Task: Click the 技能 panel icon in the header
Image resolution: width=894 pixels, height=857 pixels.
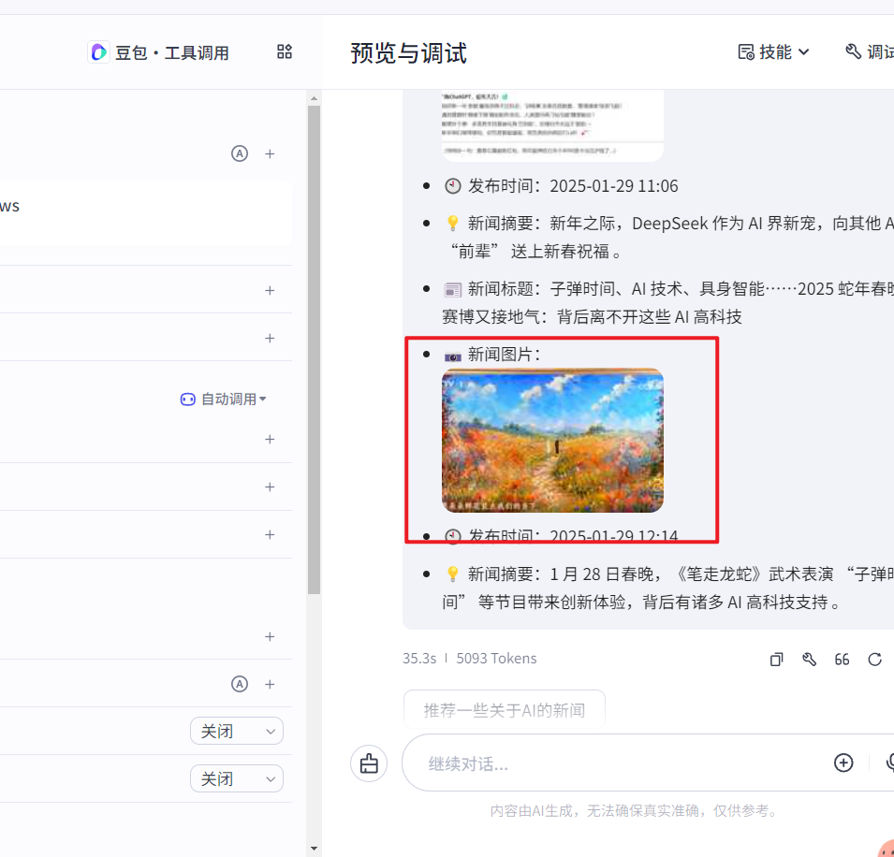Action: click(746, 52)
